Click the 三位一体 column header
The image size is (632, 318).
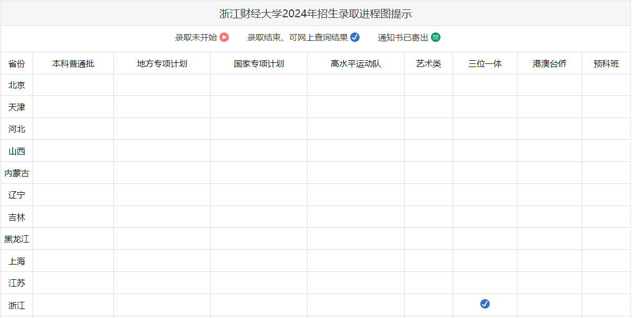pyautogui.click(x=485, y=63)
